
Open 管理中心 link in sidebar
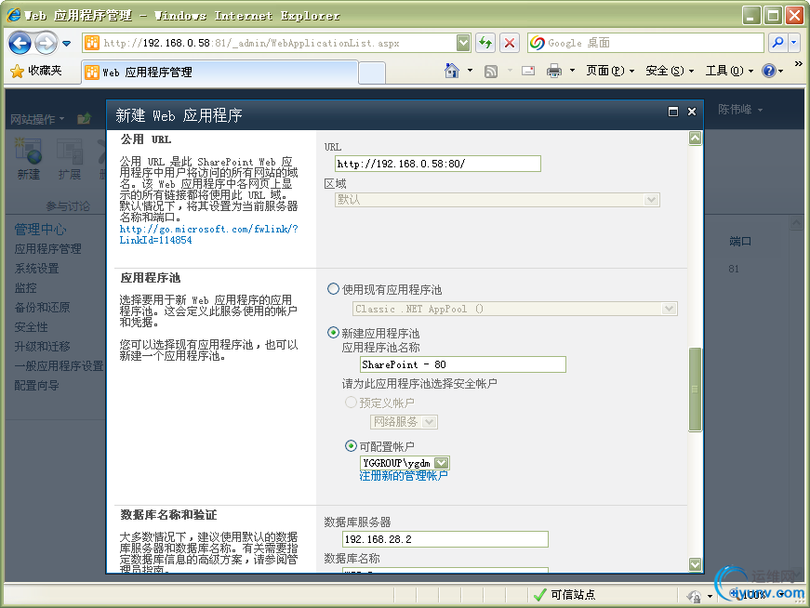[40, 230]
